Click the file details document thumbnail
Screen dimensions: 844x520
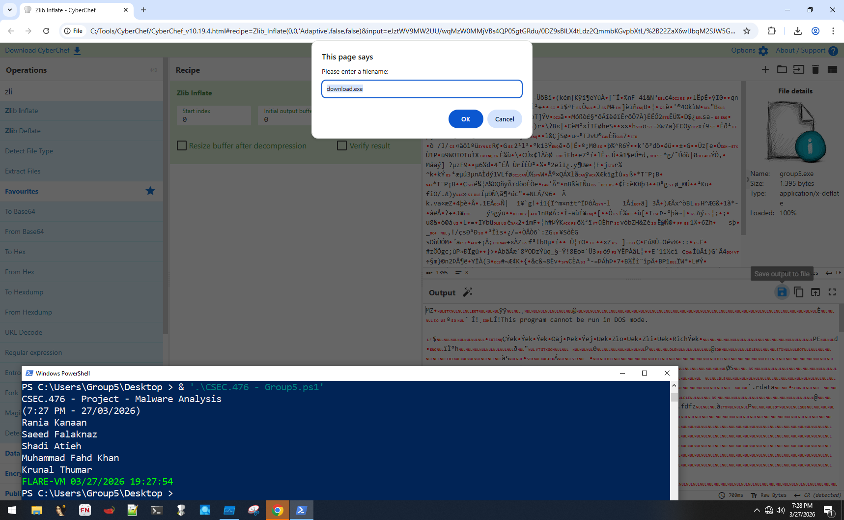[x=796, y=132]
